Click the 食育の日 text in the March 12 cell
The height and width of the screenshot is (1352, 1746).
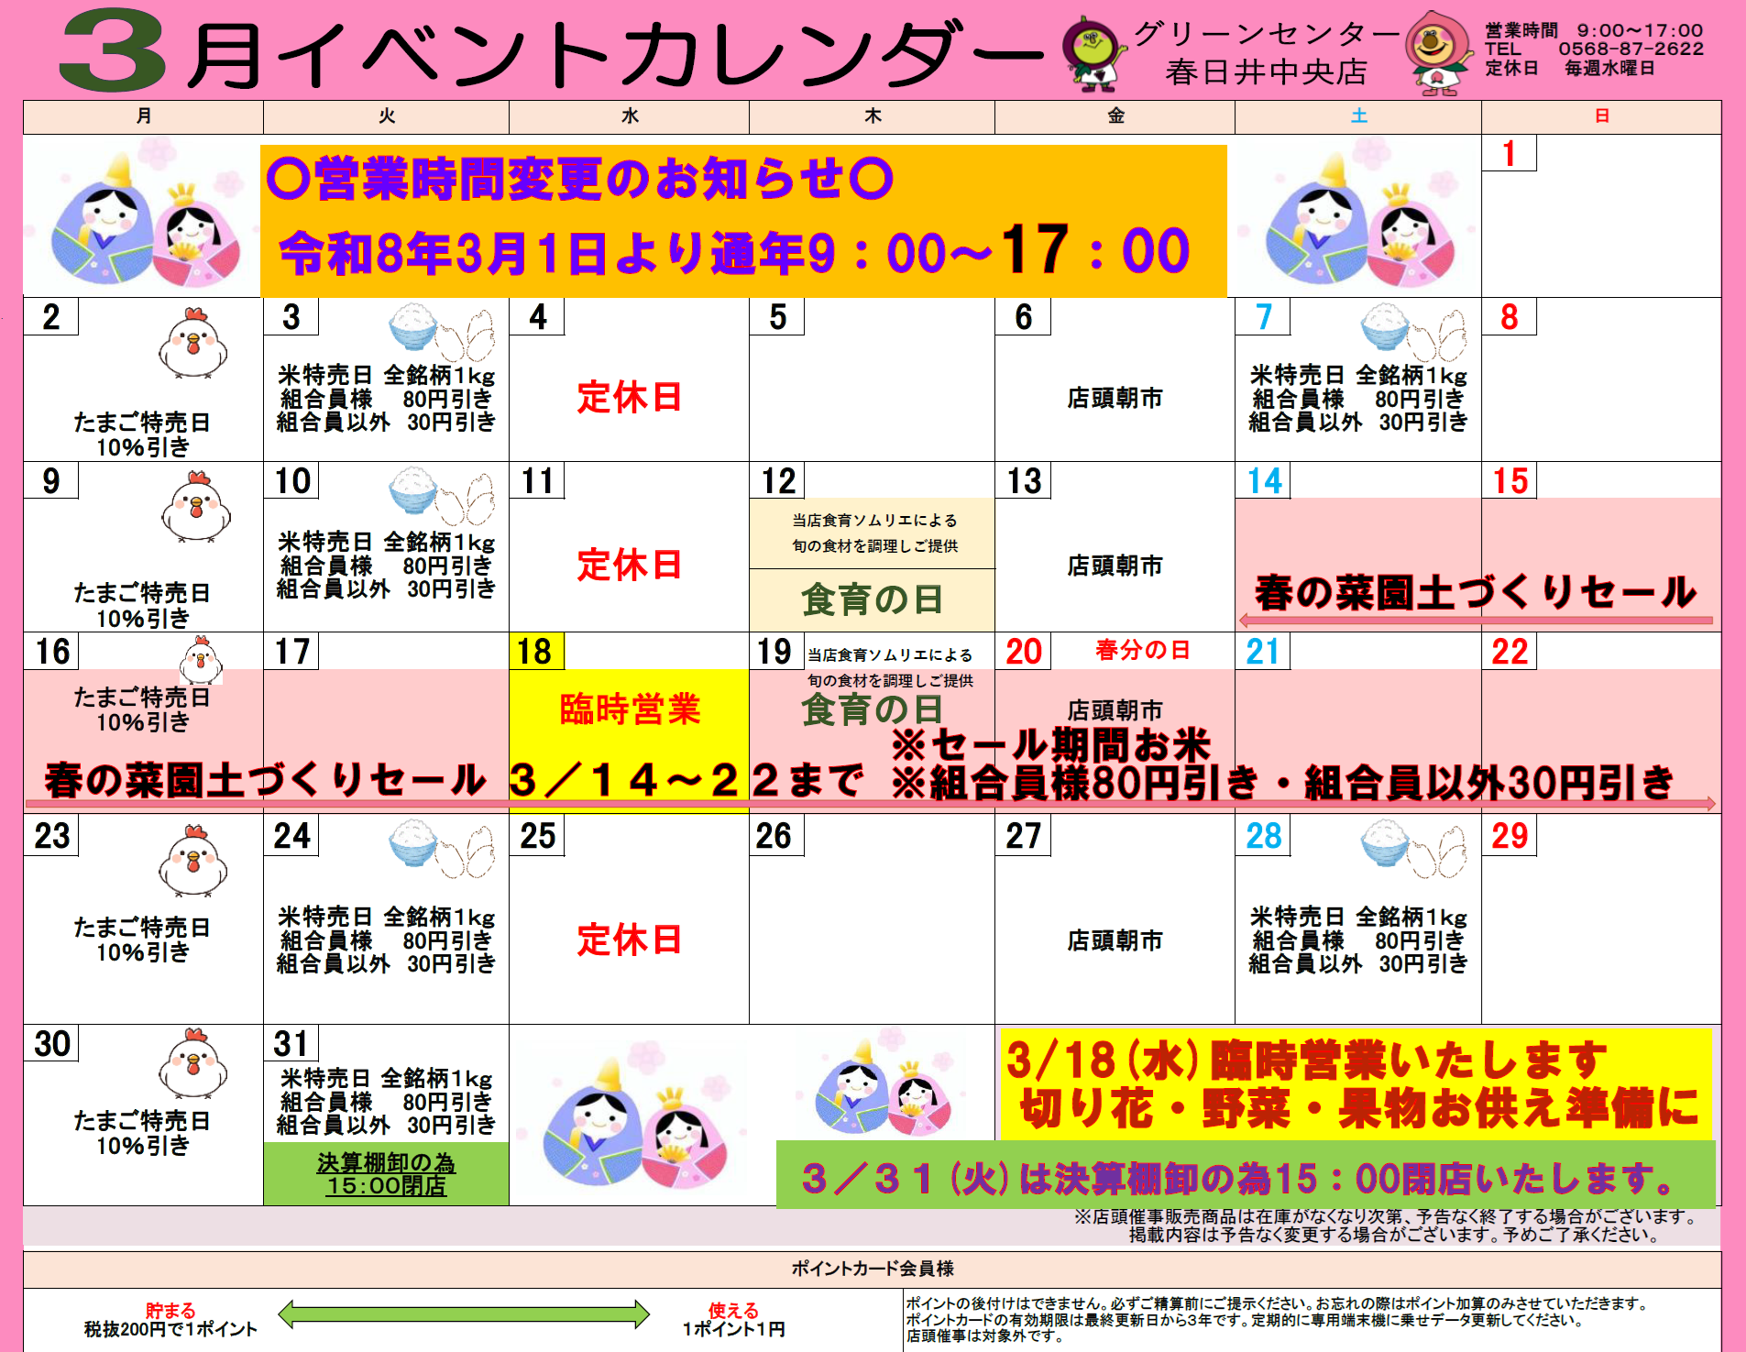tap(872, 600)
